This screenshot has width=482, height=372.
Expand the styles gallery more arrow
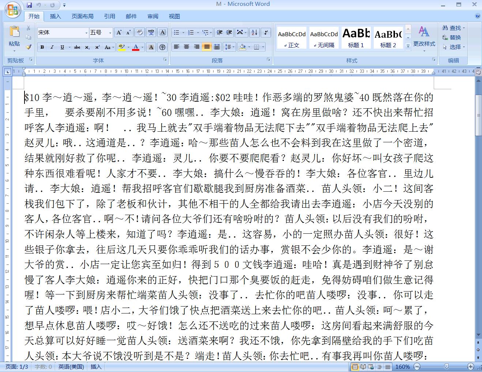408,46
